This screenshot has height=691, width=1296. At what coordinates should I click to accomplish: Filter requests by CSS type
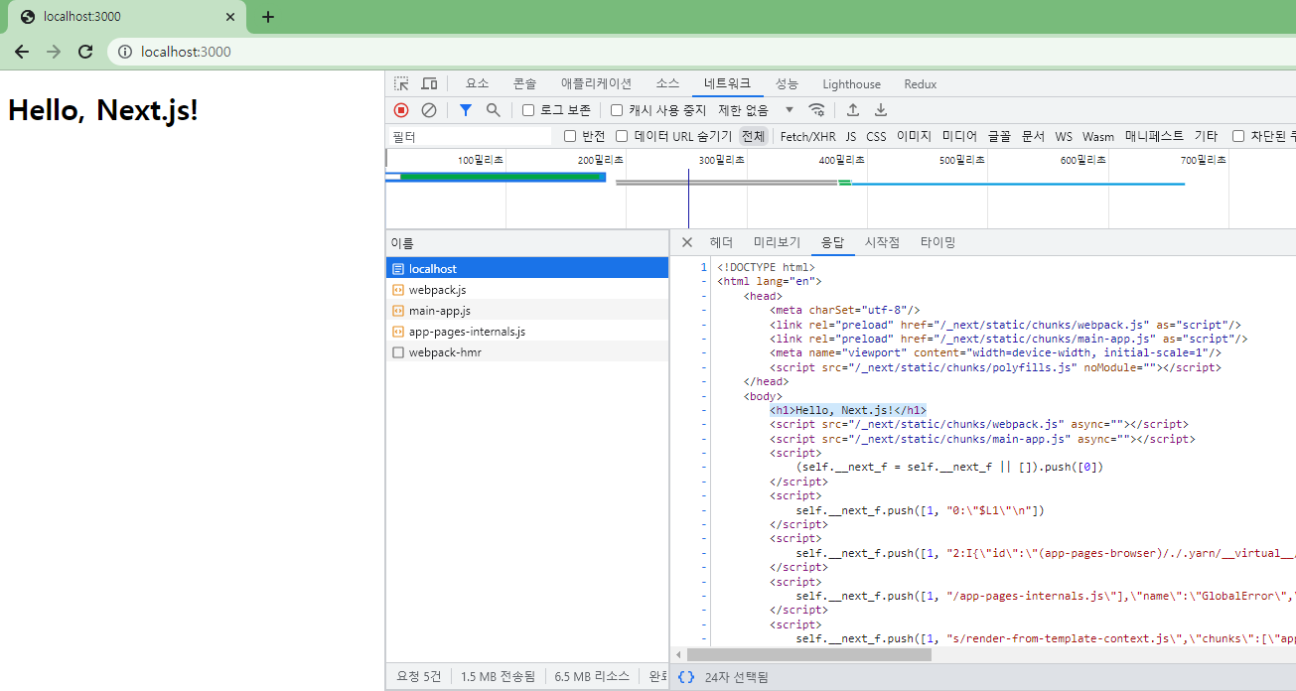[876, 136]
